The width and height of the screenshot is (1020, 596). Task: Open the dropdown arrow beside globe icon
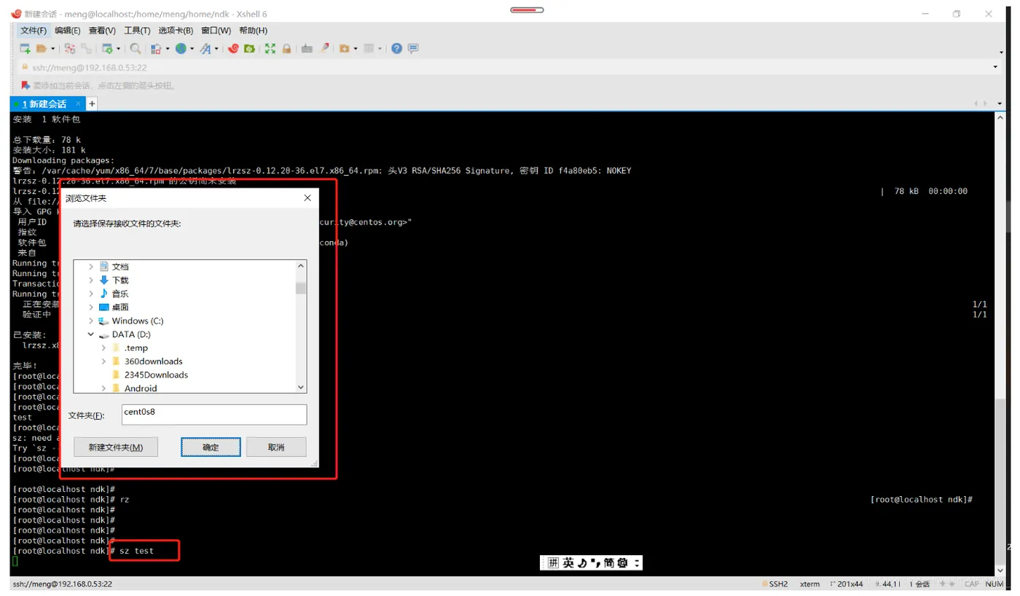(x=192, y=49)
